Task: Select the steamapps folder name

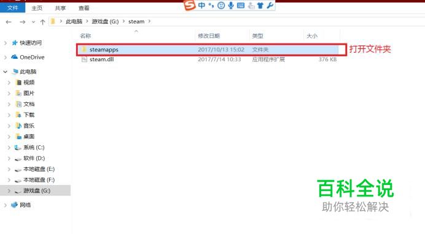Action: [104, 50]
